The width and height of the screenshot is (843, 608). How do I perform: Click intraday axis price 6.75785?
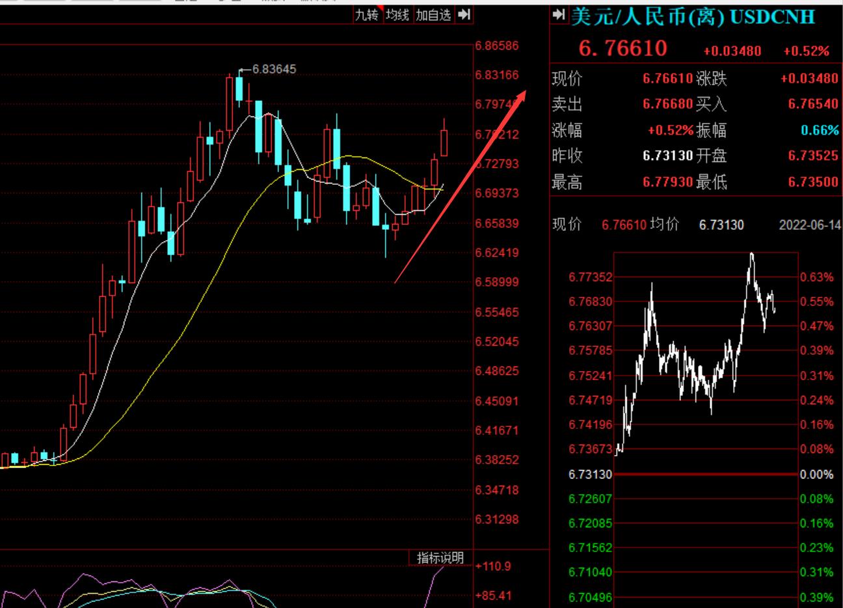(x=591, y=351)
